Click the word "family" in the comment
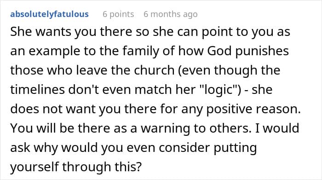The height and width of the screenshot is (180, 322). (141, 51)
